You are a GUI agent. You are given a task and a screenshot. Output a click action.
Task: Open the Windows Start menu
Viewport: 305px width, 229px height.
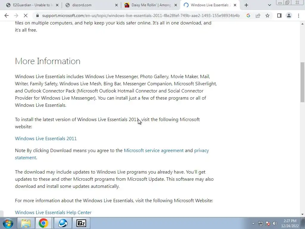(x=8, y=223)
